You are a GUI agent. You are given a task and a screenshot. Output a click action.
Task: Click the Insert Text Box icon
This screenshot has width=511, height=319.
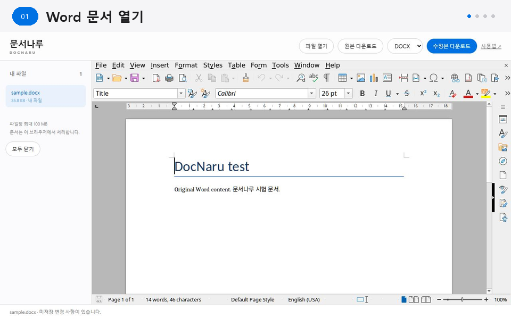coord(387,78)
